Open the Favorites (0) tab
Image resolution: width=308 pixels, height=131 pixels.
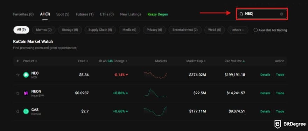pyautogui.click(x=23, y=14)
